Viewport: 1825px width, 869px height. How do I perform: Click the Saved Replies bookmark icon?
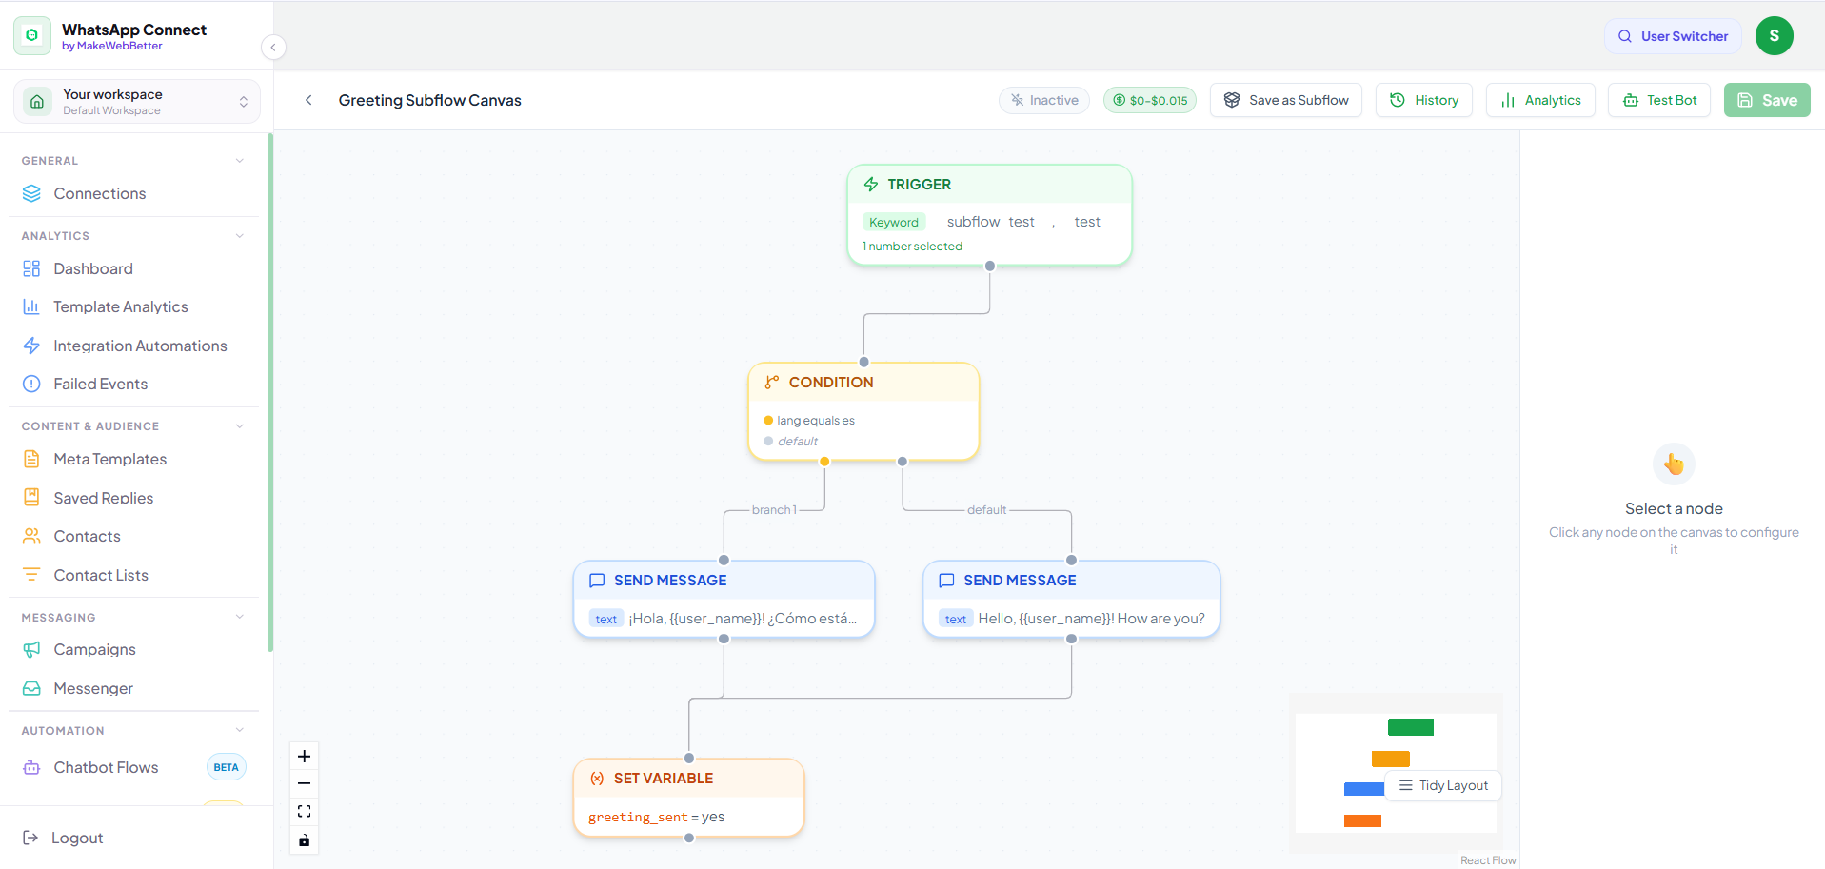[31, 497]
